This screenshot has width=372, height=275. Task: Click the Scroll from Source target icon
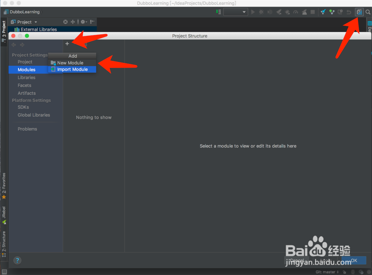65,22
